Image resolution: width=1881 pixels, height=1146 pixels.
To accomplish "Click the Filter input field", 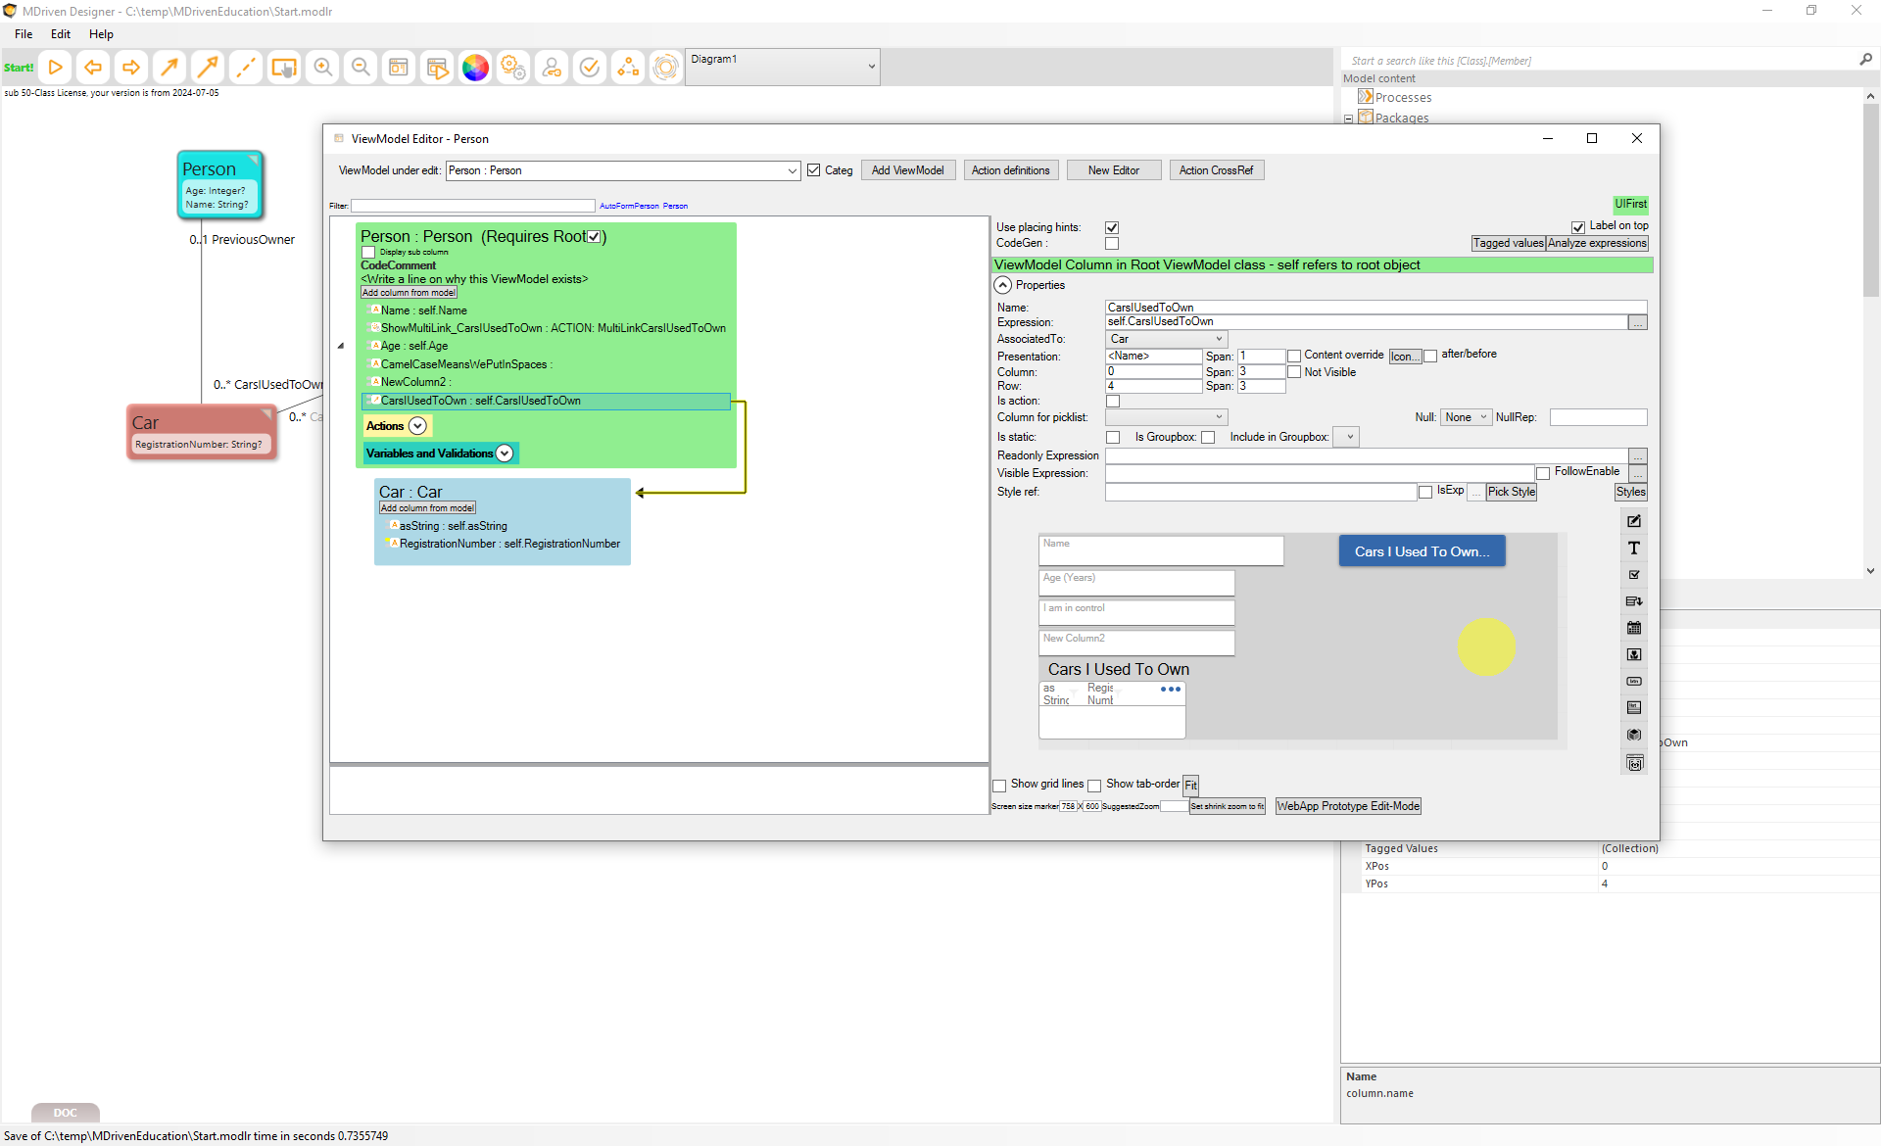I will [x=473, y=206].
